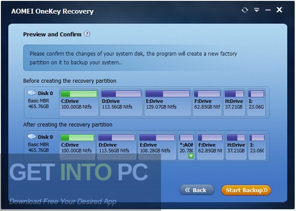Click '465.76GB' text in After section
This screenshot has width=296, height=211.
pos(39,150)
